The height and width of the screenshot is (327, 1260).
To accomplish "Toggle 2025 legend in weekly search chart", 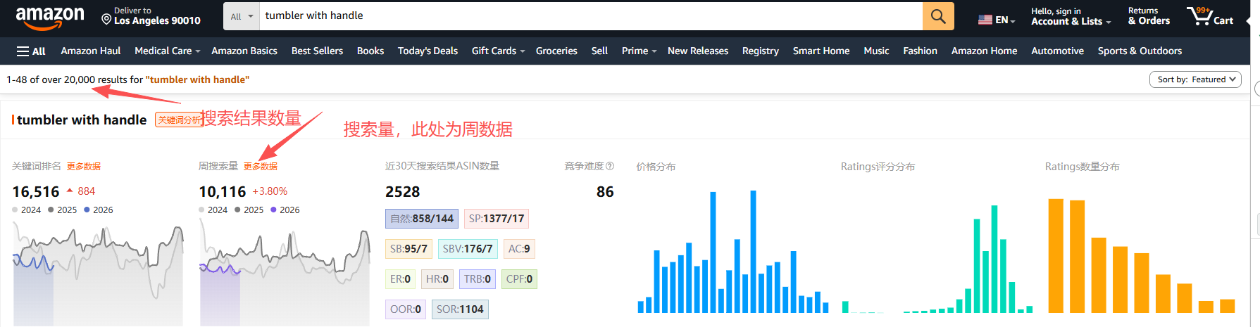I will coord(249,210).
